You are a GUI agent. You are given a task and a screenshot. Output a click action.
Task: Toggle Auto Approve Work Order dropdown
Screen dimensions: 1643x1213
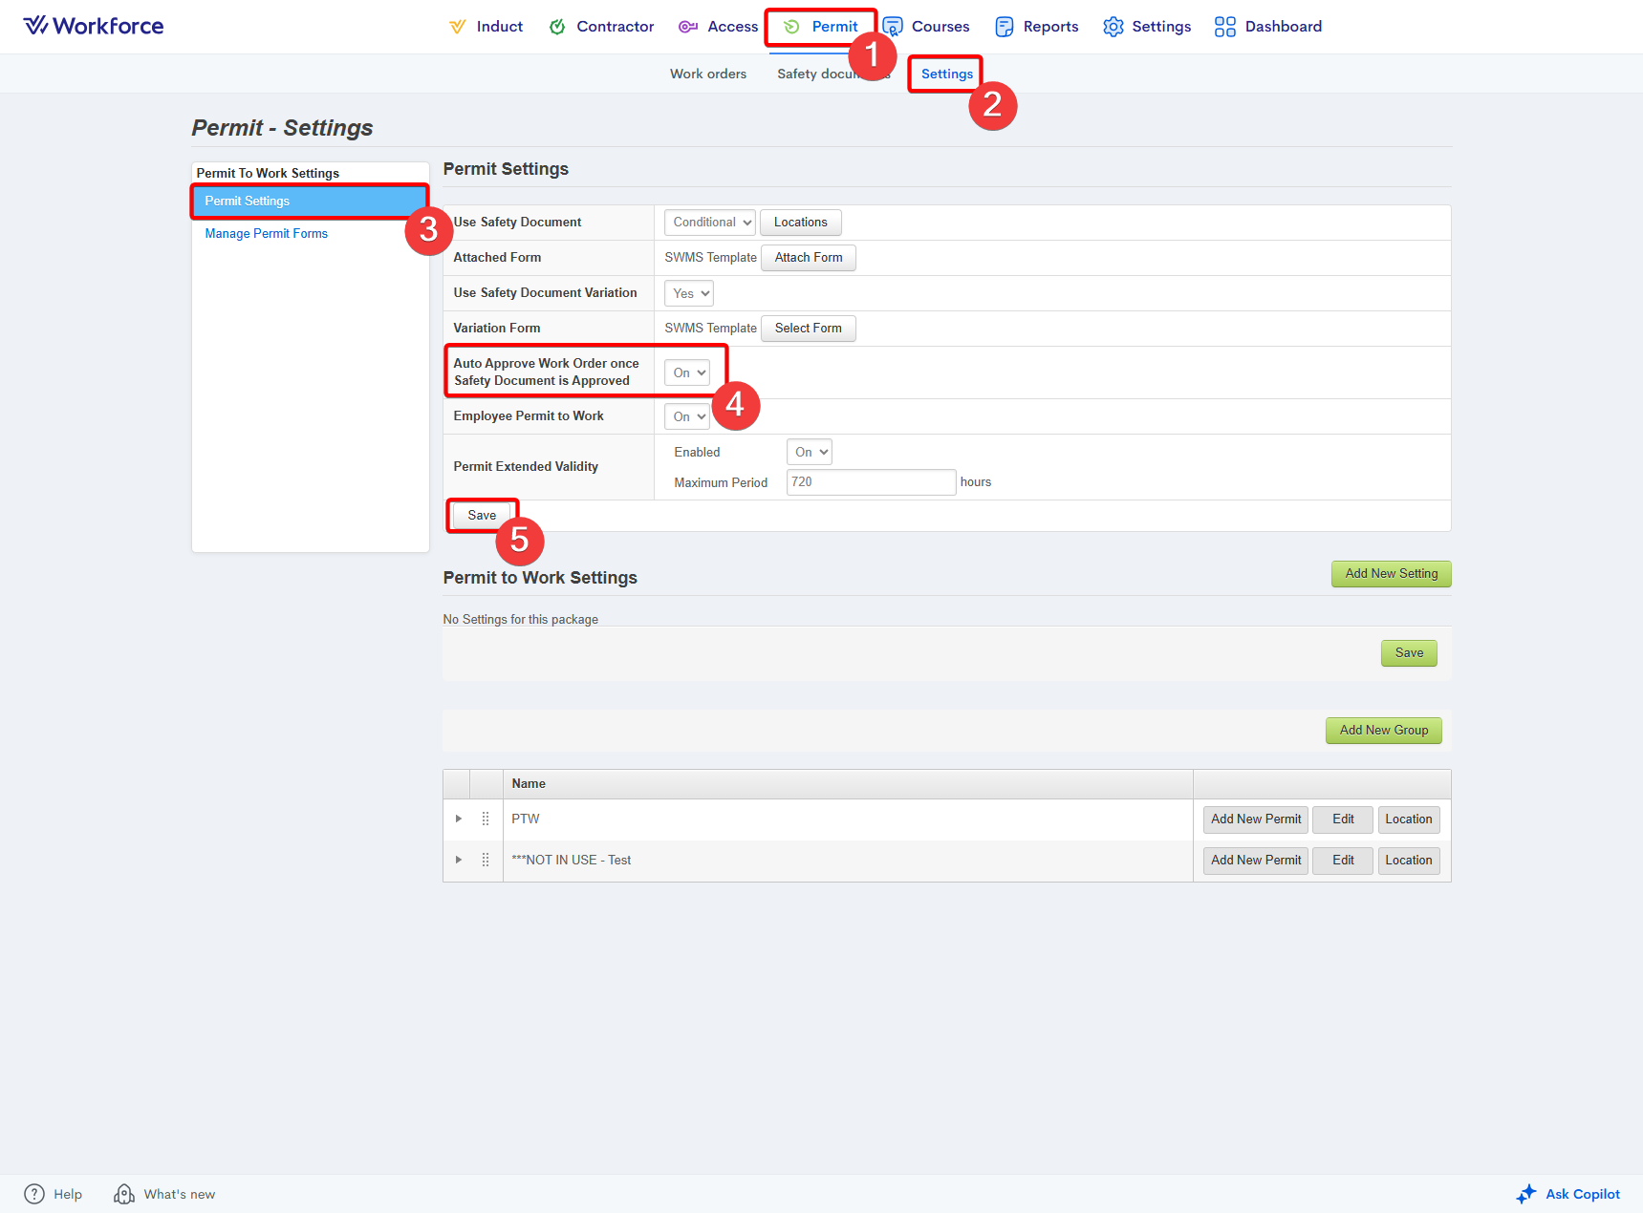point(688,372)
